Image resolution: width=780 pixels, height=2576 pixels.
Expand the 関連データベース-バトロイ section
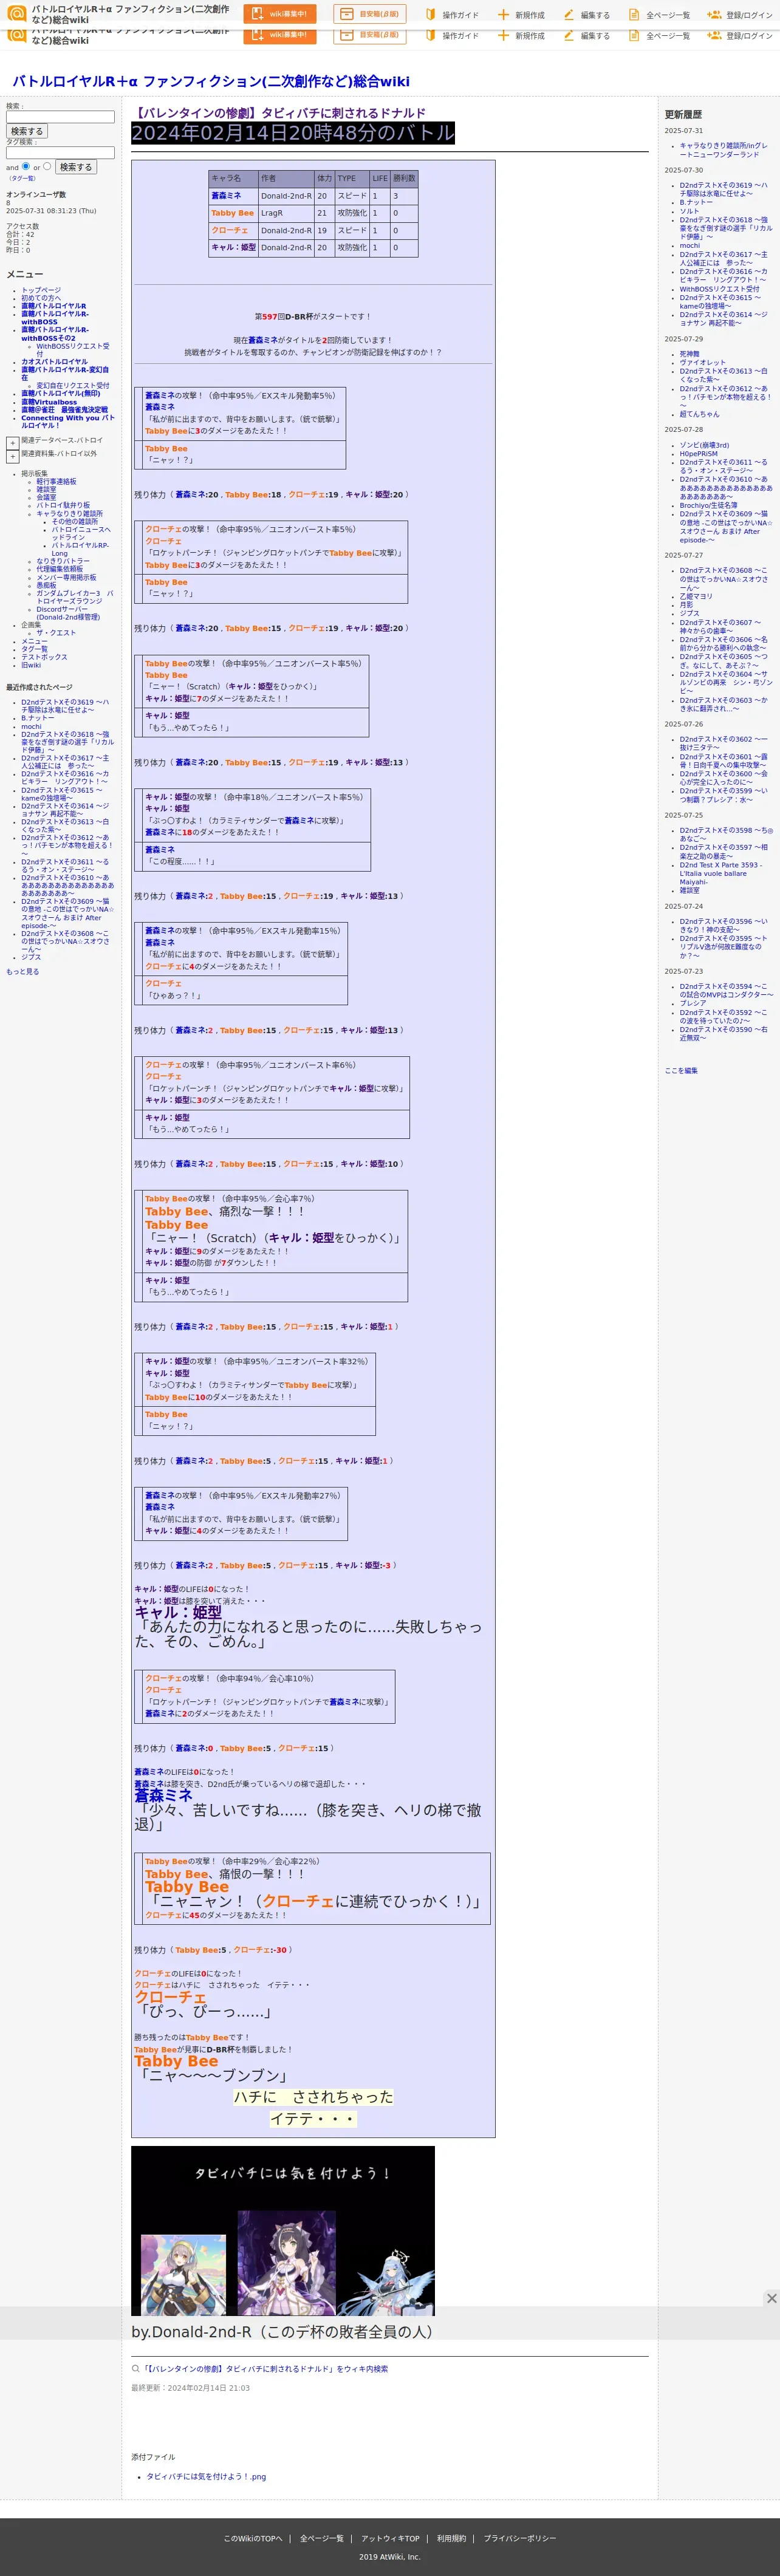click(12, 442)
